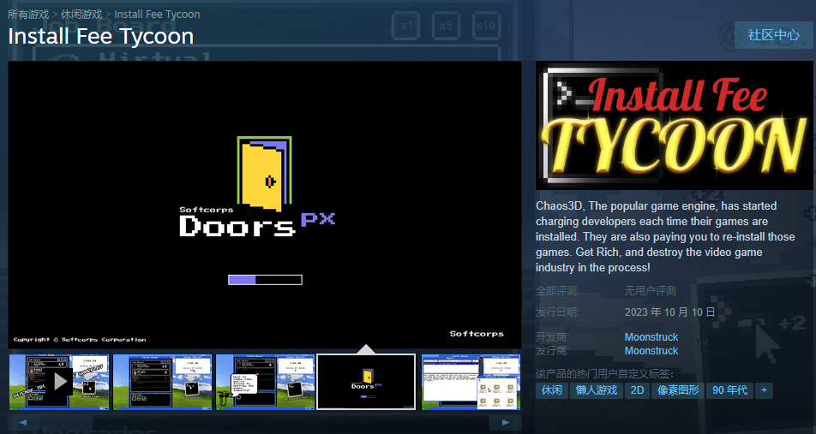Open the Moonstruck publisher link
This screenshot has height=434, width=816.
651,351
